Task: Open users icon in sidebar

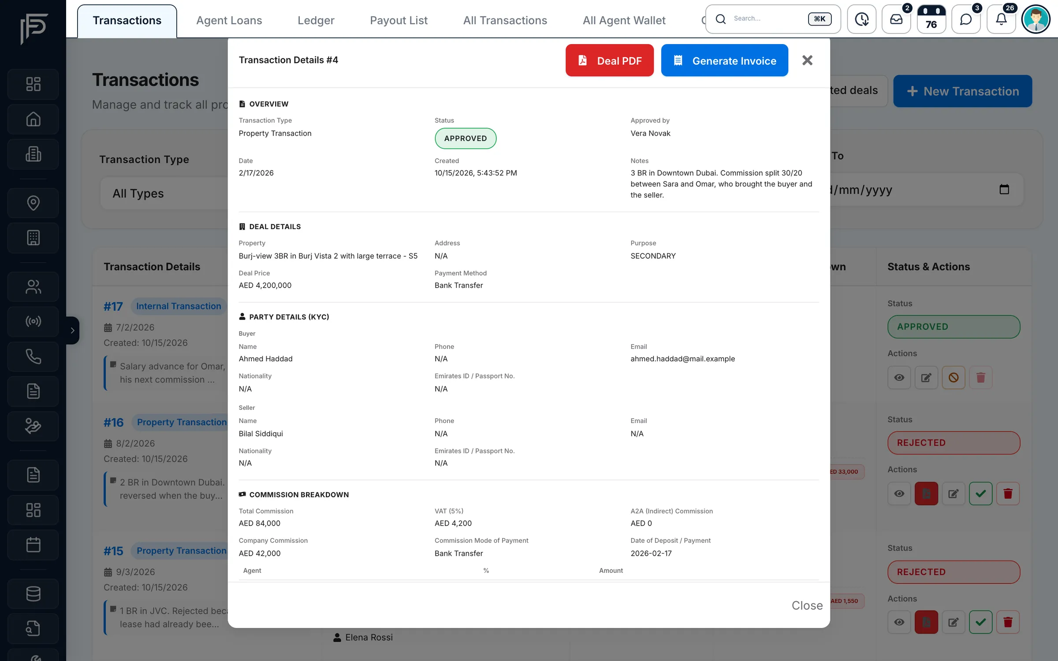Action: [33, 286]
